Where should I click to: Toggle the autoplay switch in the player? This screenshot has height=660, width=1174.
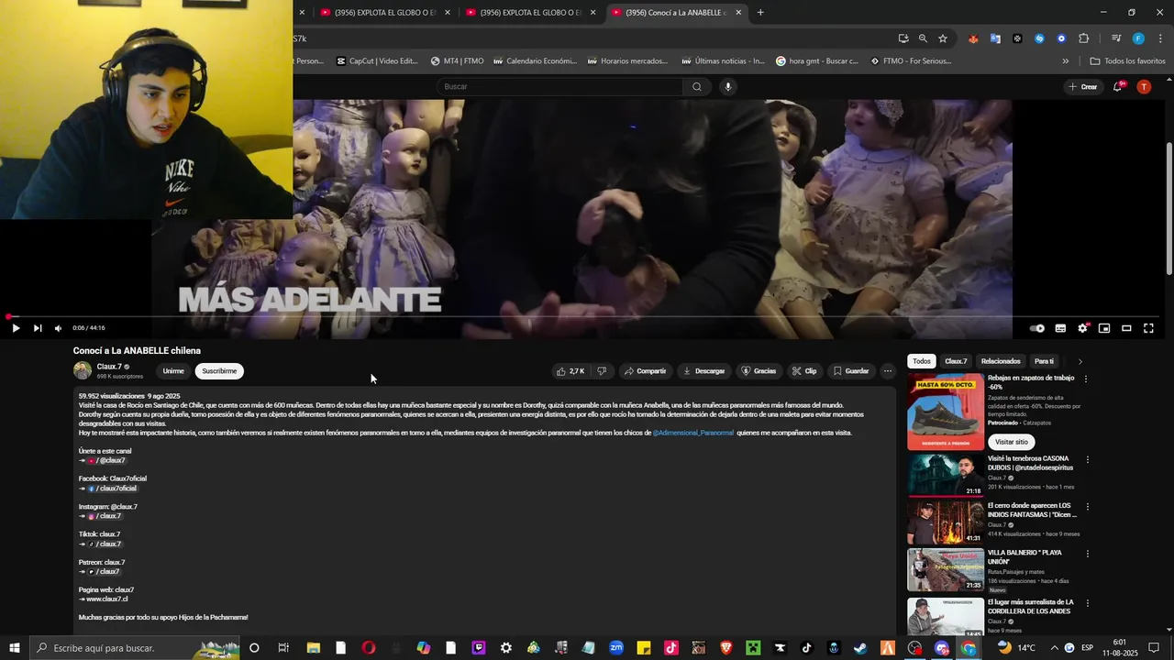(1037, 328)
